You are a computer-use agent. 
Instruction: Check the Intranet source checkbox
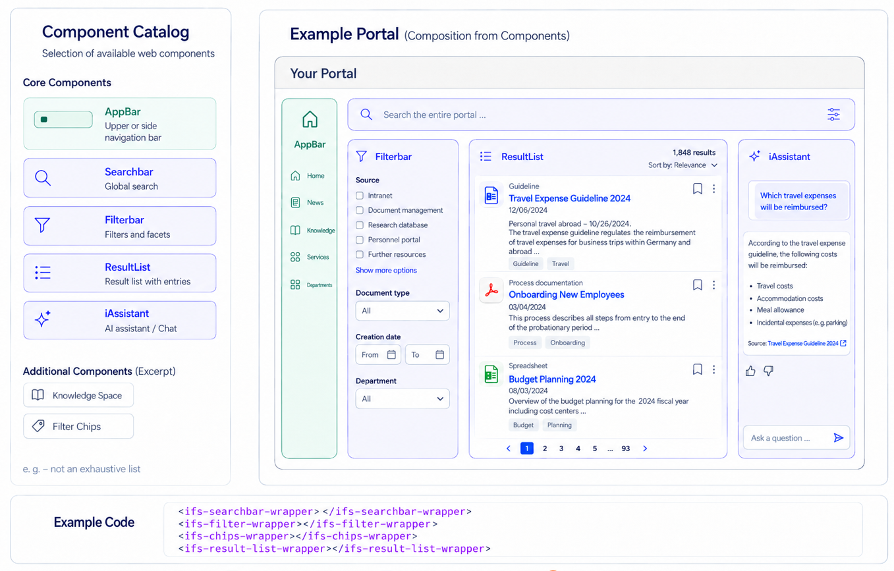pyautogui.click(x=360, y=196)
